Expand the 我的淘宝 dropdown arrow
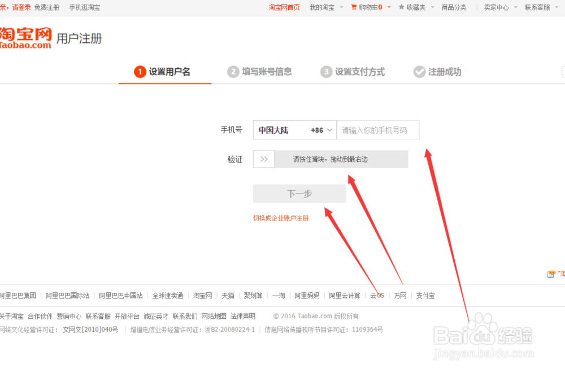Screen dimensions: 565x373 pos(341,7)
